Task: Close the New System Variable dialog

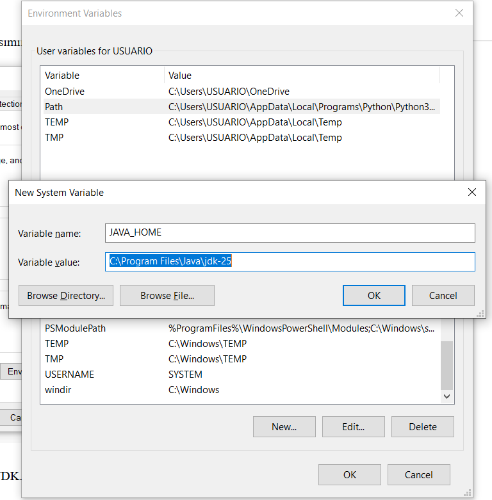Action: pyautogui.click(x=472, y=192)
